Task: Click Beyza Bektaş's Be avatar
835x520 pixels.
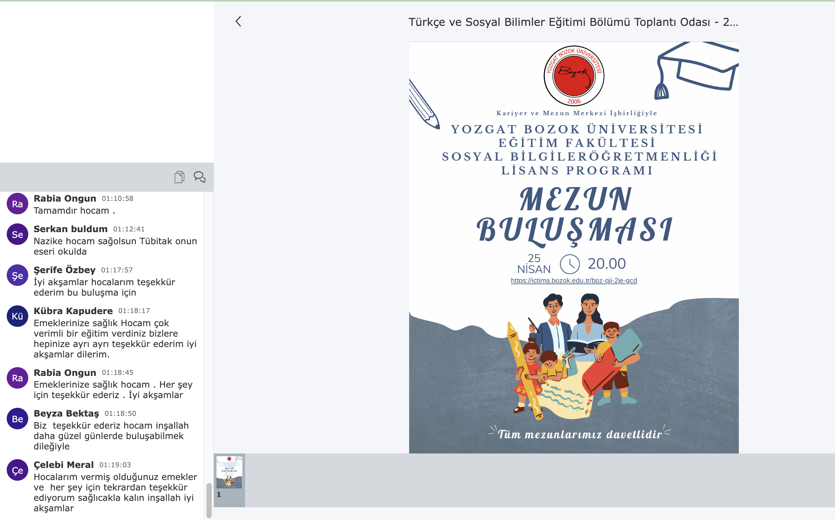Action: click(17, 419)
